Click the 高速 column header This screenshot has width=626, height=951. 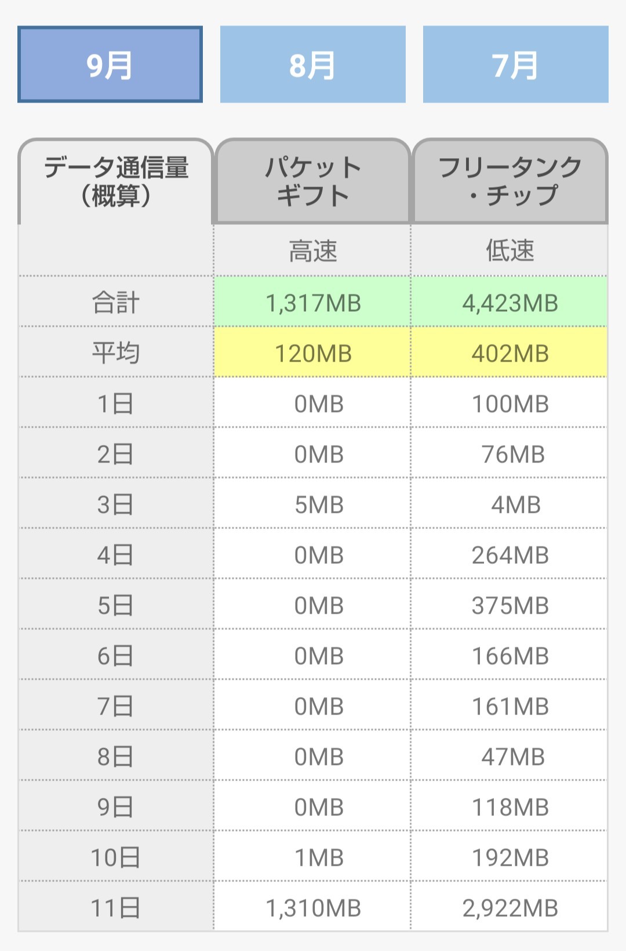pyautogui.click(x=312, y=251)
